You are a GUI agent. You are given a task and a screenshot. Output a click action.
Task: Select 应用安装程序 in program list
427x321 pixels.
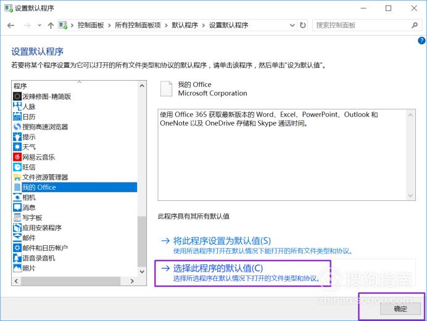42,228
